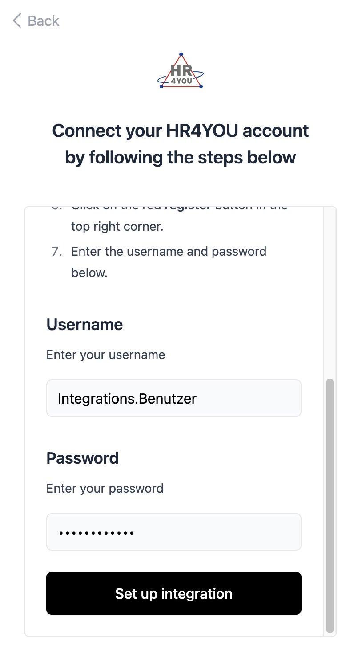Click the Connect your HR4YOU account heading
362x661 pixels.
pos(181,131)
